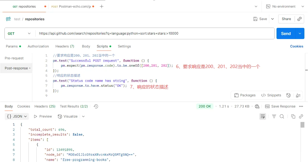Screen dimensions: 308x162
Task: Select Pre-request script section
Action: (x=14, y=58)
